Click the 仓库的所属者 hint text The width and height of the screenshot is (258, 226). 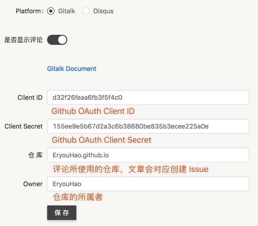point(78,197)
